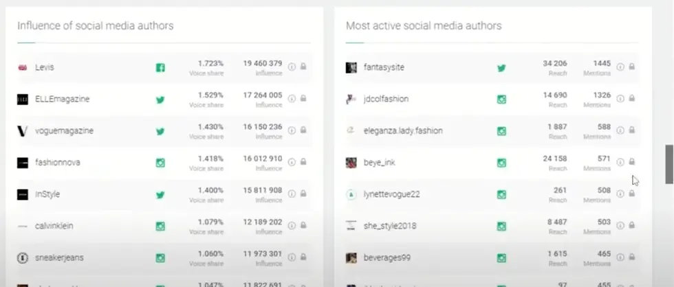Click the Instagram icon next to jdcolfashion

501,99
